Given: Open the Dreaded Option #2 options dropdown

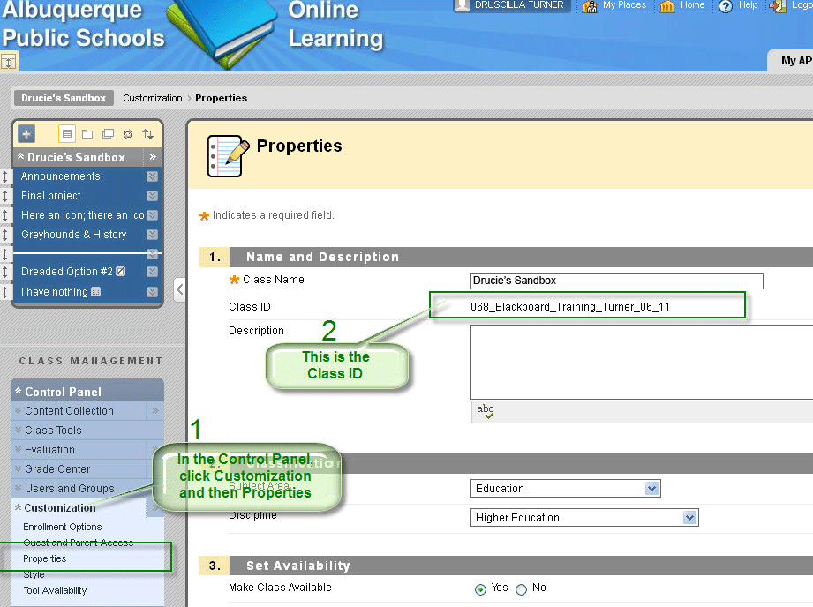Looking at the screenshot, I should pyautogui.click(x=152, y=272).
